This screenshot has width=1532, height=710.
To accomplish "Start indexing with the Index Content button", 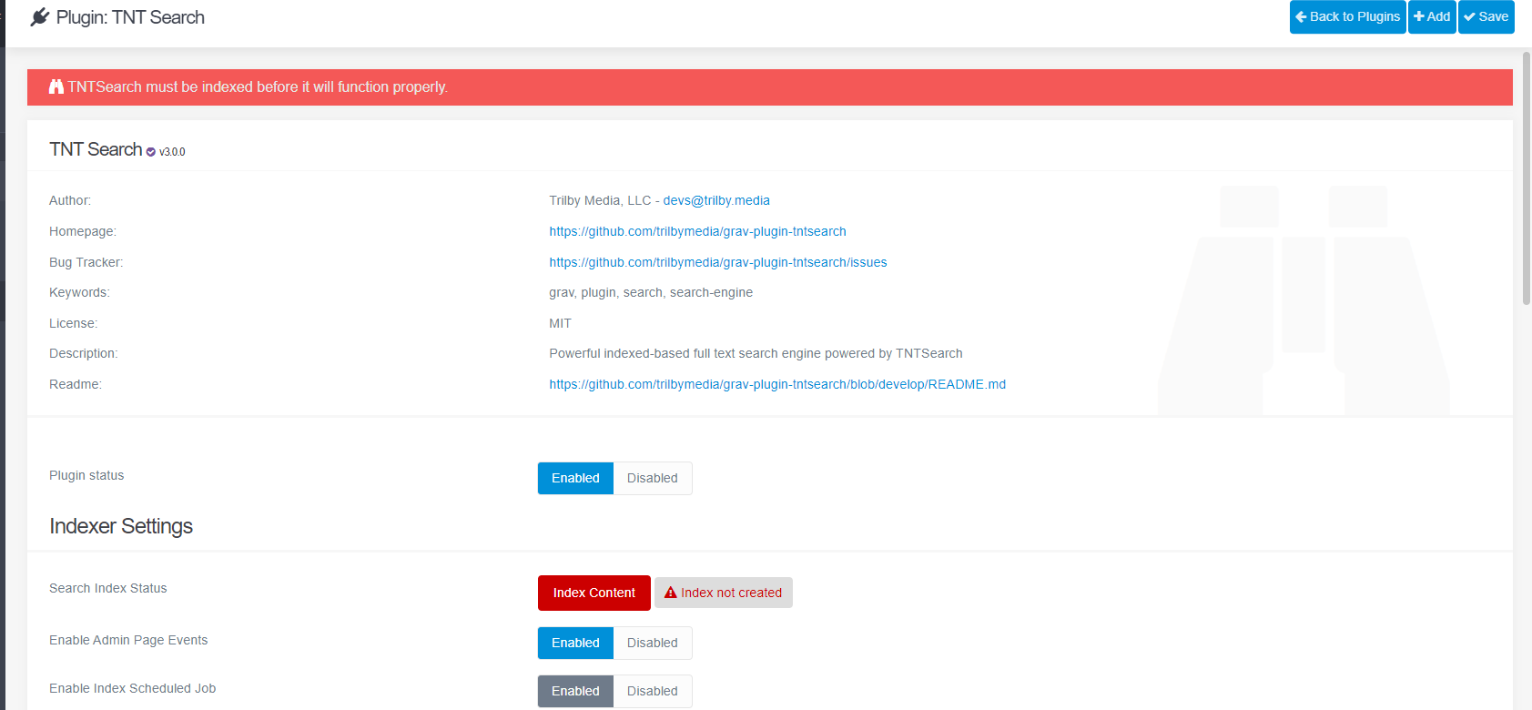I will (x=594, y=593).
